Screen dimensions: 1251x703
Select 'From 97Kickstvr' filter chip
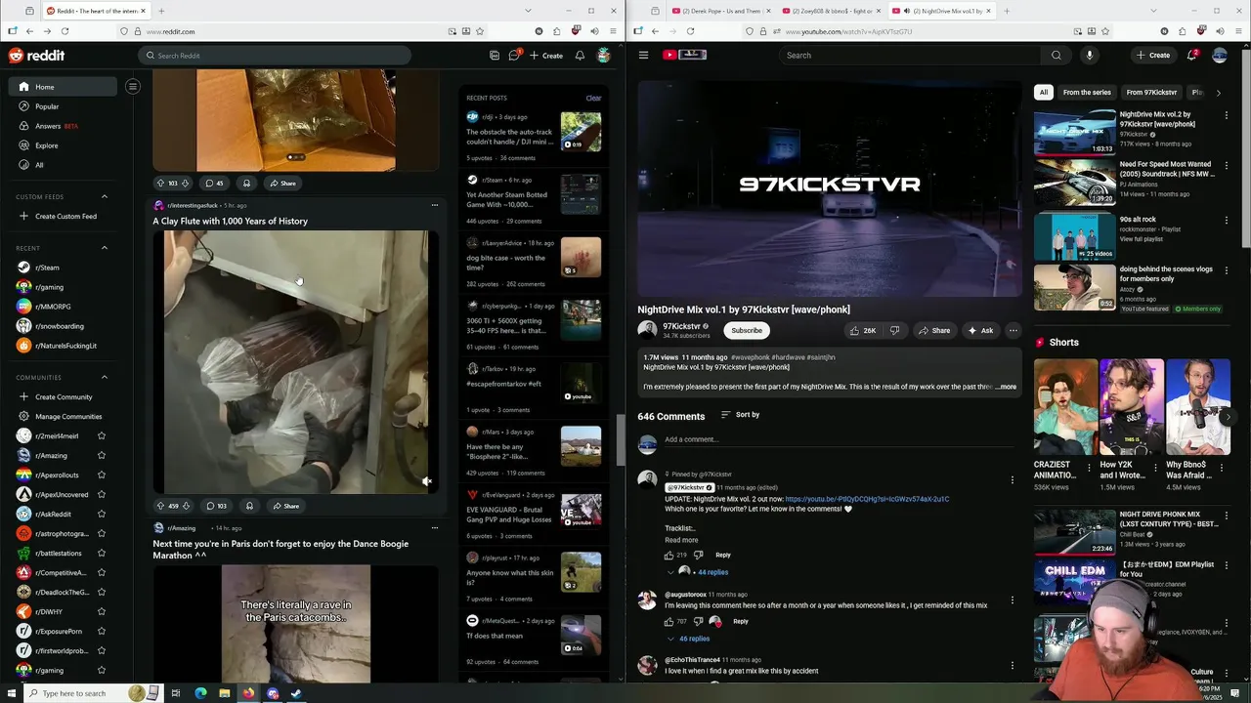click(1151, 92)
